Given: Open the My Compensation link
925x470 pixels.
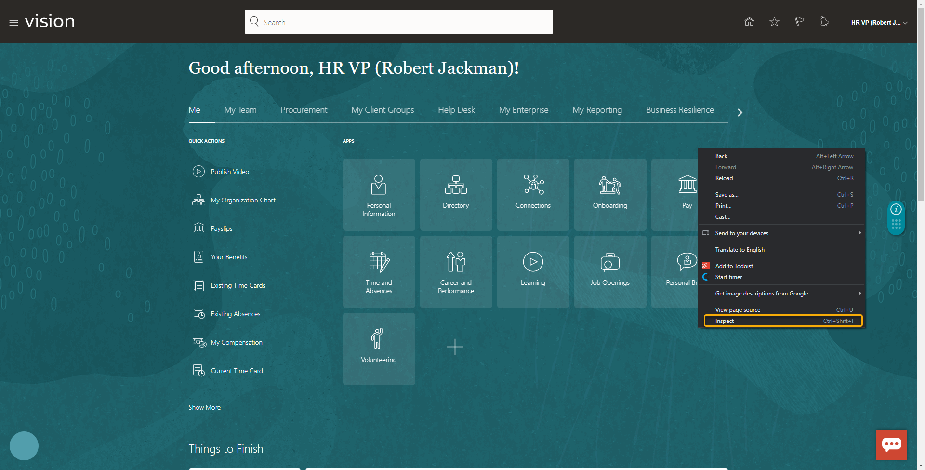Looking at the screenshot, I should point(237,342).
